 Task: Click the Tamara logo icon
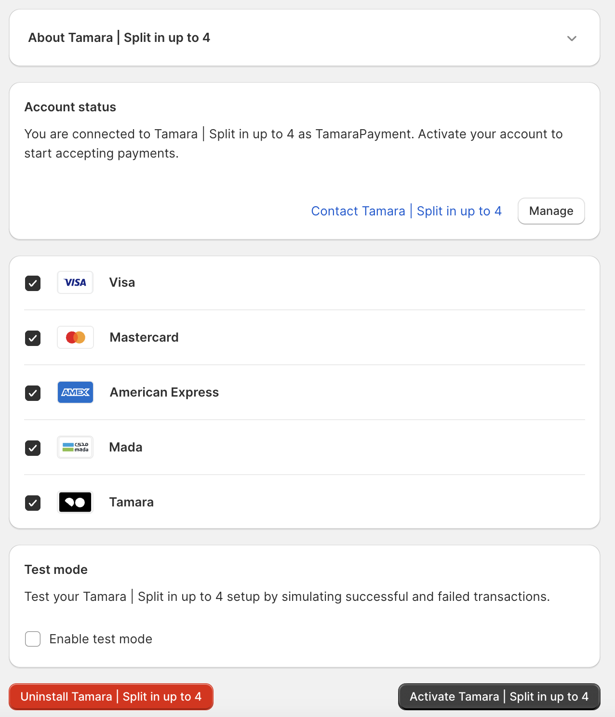75,502
